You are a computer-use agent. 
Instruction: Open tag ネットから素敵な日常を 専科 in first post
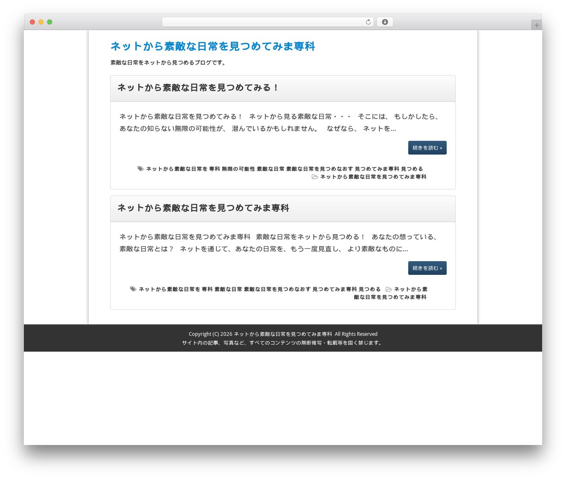point(183,169)
